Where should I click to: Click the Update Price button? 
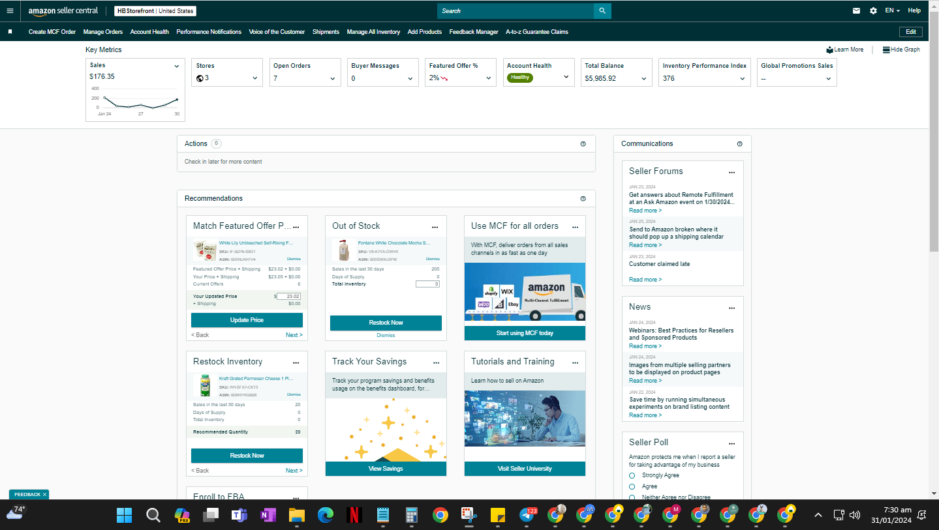[x=247, y=320]
